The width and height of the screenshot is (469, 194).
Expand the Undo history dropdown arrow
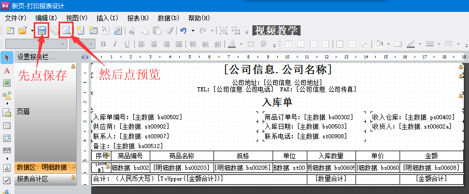[x=193, y=30]
